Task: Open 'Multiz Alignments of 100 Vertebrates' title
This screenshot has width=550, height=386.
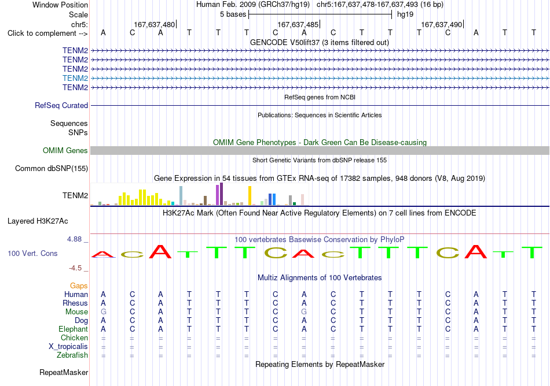Action: tap(320, 278)
